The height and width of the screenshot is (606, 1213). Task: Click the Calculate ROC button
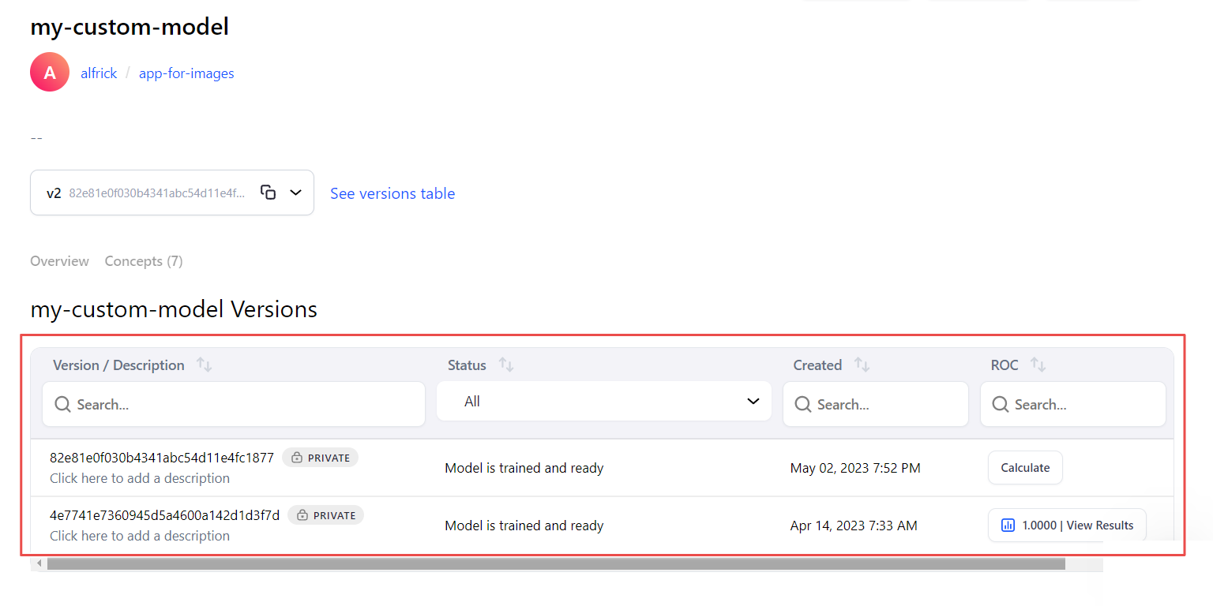tap(1025, 468)
